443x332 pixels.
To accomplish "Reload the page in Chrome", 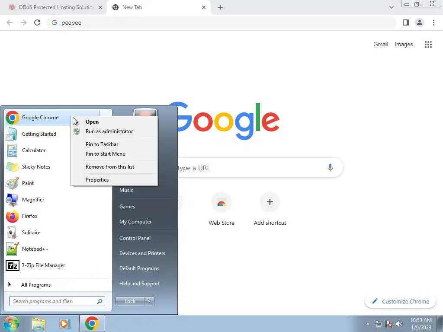I will [37, 22].
